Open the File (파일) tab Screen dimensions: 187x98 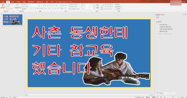[x=3, y=2]
